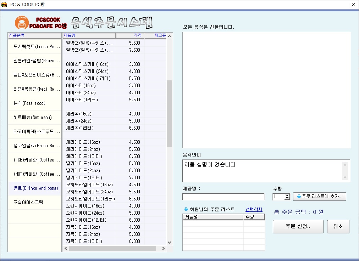The height and width of the screenshot is (261, 359).
Task: Click horizontal scrollbar right arrow
Action: (x=163, y=249)
